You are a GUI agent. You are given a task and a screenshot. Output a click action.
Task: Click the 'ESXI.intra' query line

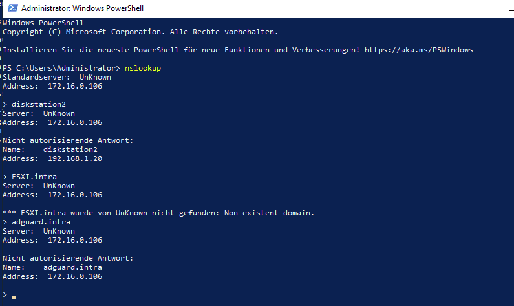pyautogui.click(x=30, y=177)
